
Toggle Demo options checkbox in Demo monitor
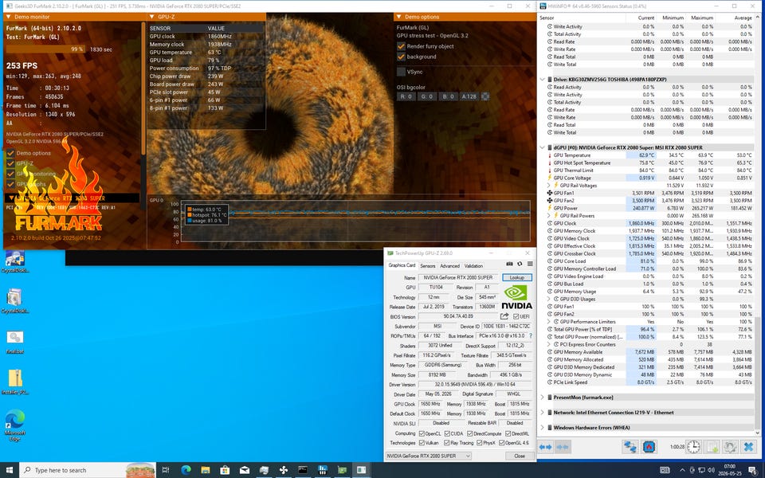click(x=10, y=153)
